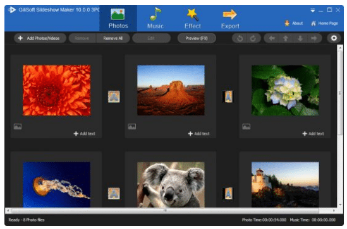Select the hydrangea flower thumbnail
Image resolution: width=347 pixels, height=229 pixels.
(285, 90)
